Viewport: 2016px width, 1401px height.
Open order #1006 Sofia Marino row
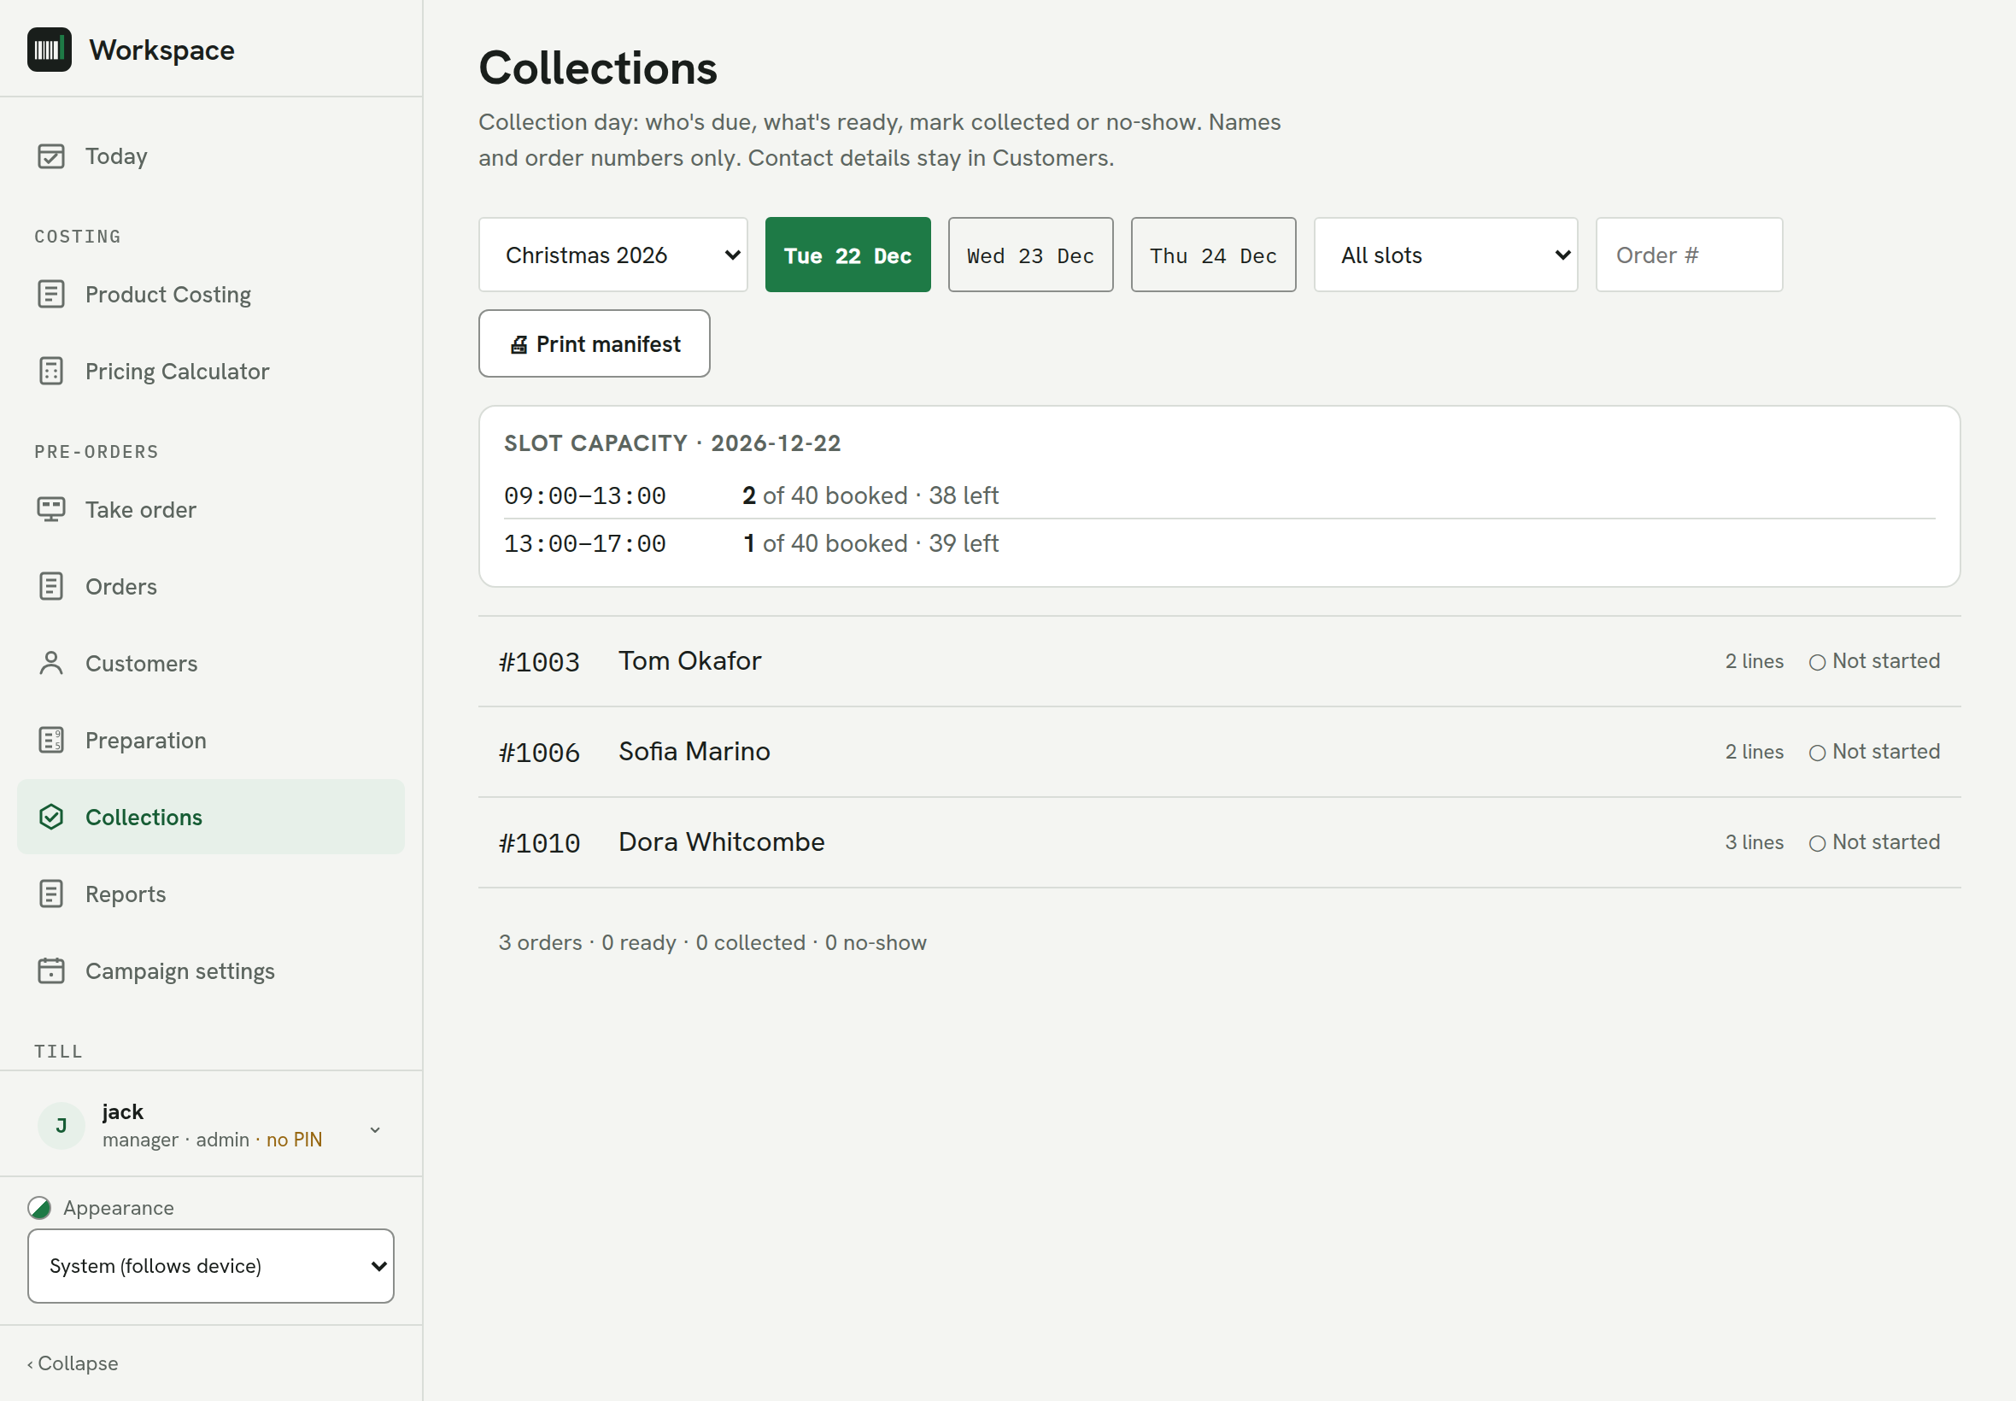coord(1219,752)
